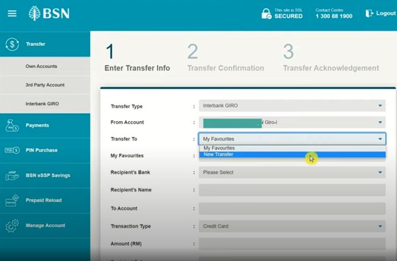
Task: Click the To Account input field
Action: [x=292, y=208]
